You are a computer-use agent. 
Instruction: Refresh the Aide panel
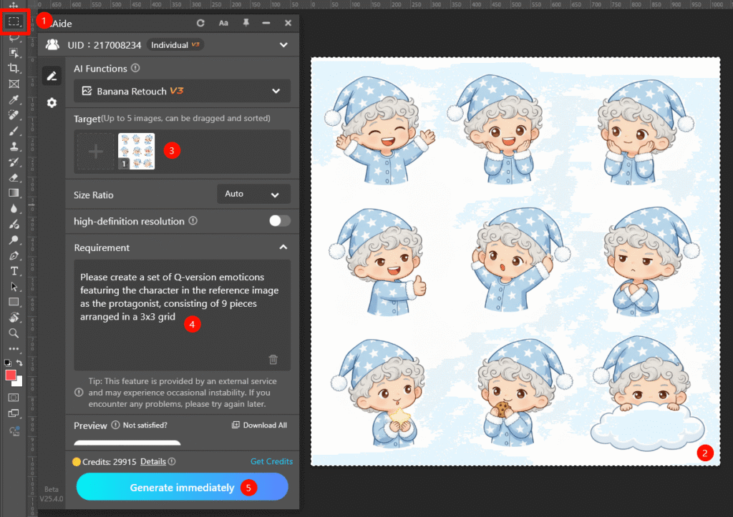tap(200, 22)
